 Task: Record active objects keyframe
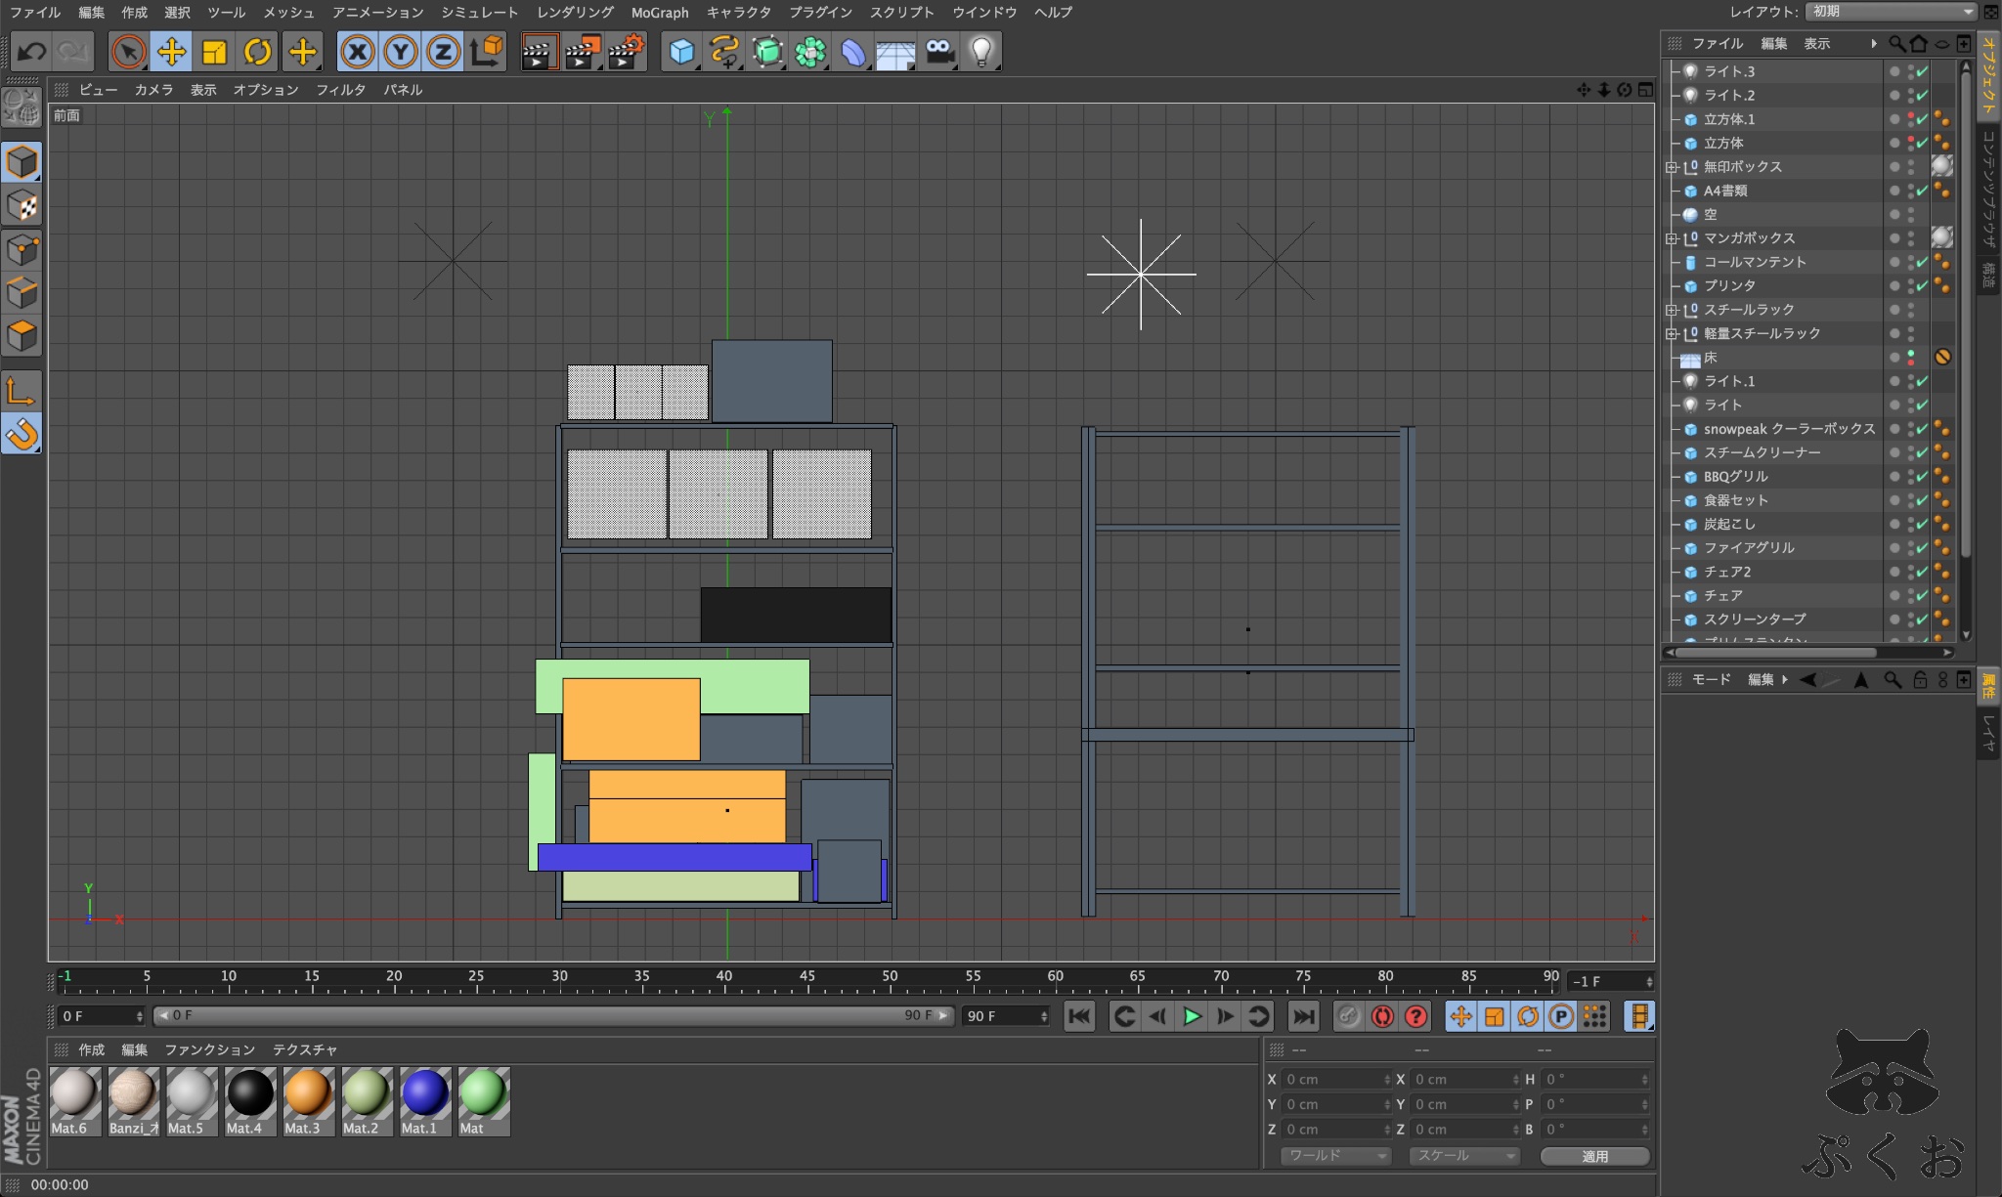click(x=1348, y=1016)
